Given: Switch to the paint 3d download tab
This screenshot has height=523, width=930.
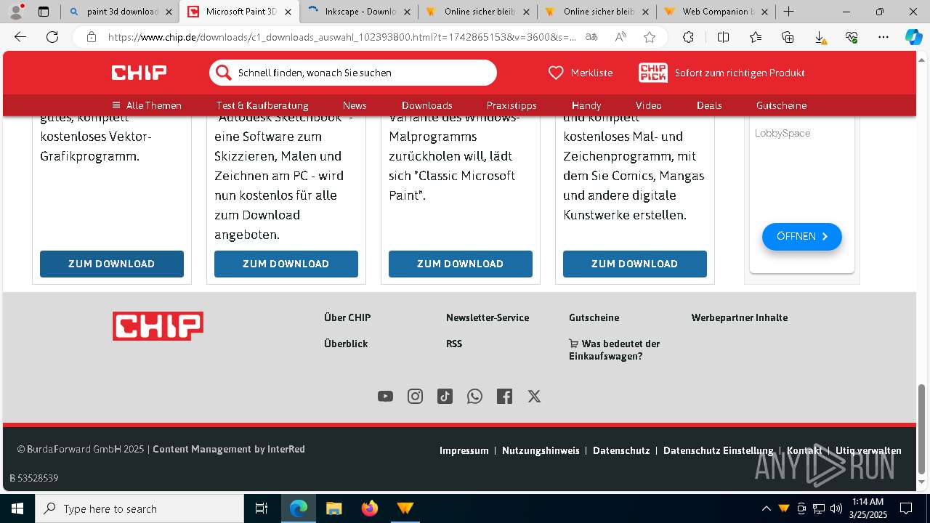Looking at the screenshot, I should (121, 12).
